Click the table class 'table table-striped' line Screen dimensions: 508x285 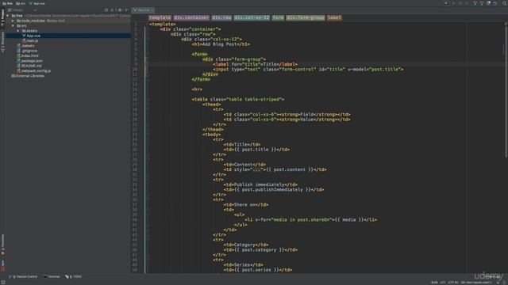pyautogui.click(x=238, y=100)
